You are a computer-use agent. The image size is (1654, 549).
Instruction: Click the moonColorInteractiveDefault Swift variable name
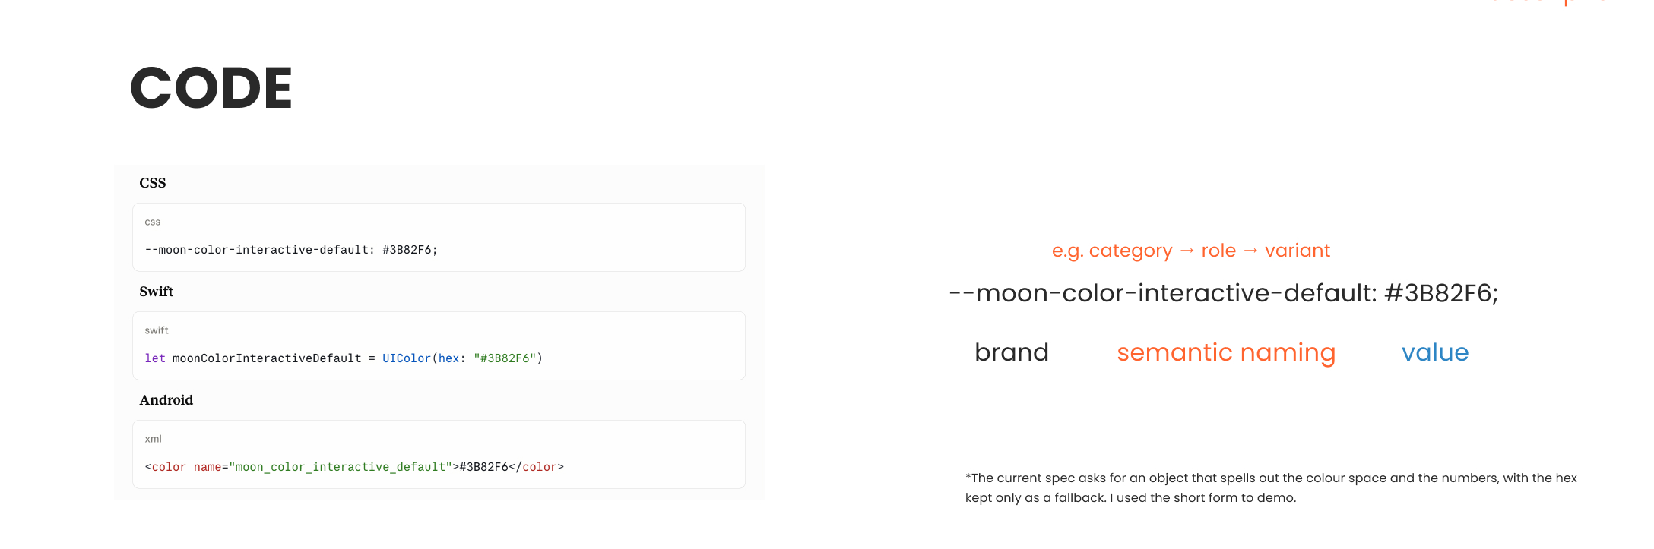point(267,358)
